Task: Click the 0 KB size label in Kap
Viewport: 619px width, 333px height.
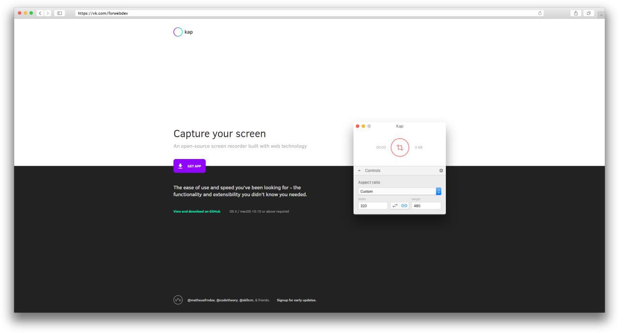Action: click(418, 148)
